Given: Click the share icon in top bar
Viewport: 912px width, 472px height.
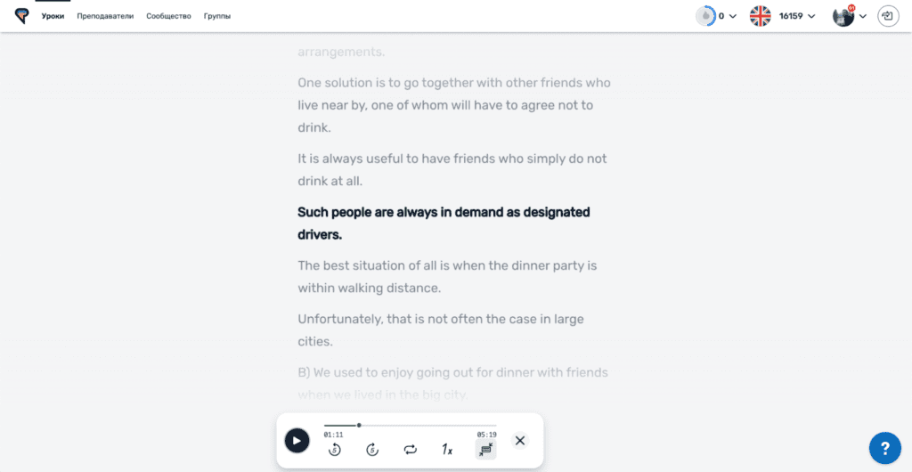Looking at the screenshot, I should point(887,16).
